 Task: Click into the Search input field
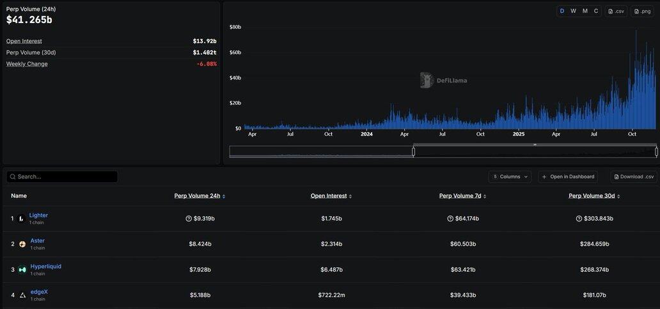tap(64, 177)
